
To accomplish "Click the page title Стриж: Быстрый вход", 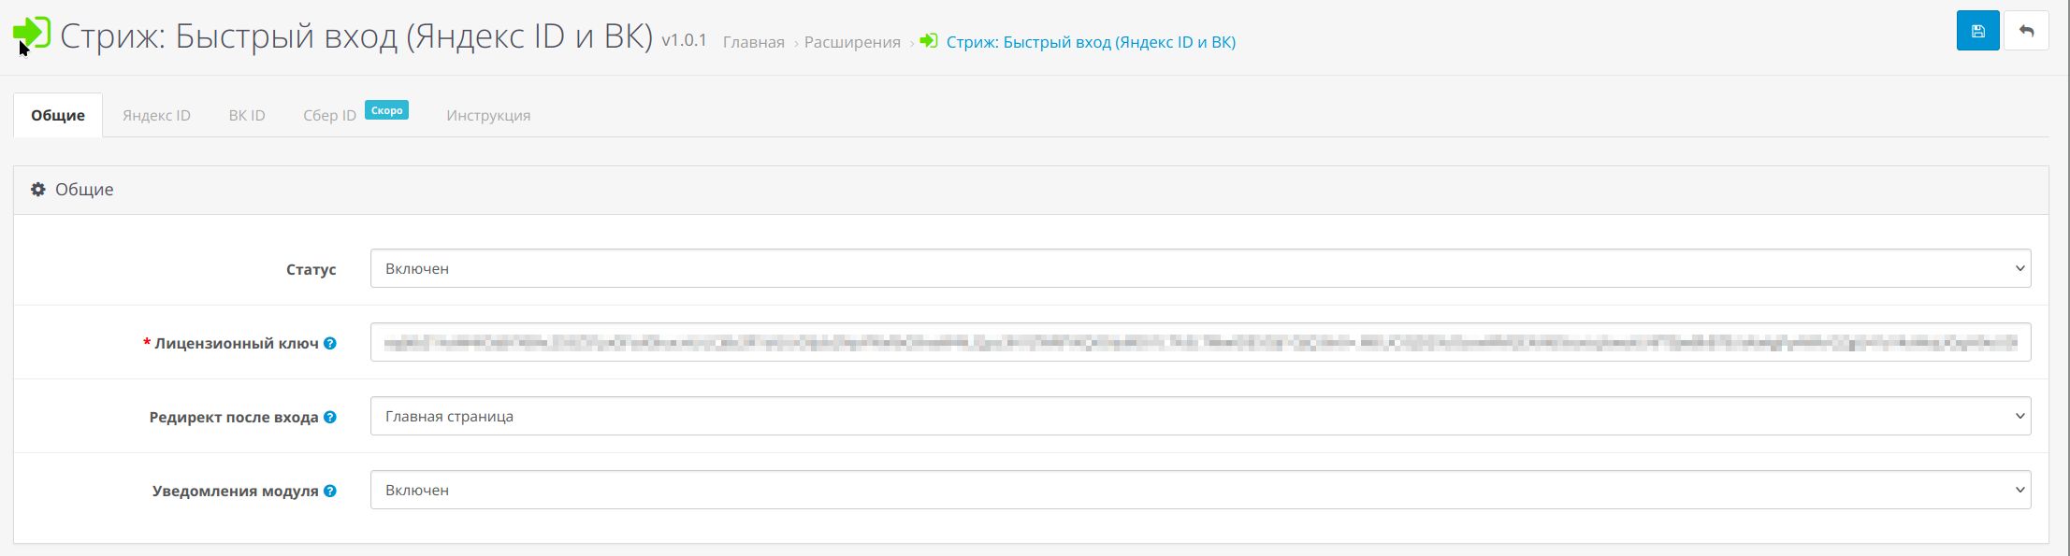I will (356, 36).
